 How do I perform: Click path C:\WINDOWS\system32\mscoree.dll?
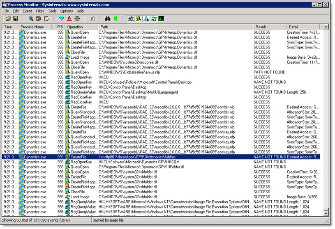(128, 62)
